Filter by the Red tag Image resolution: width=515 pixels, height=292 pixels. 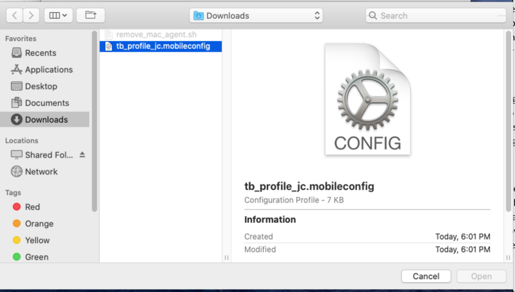pyautogui.click(x=32, y=207)
